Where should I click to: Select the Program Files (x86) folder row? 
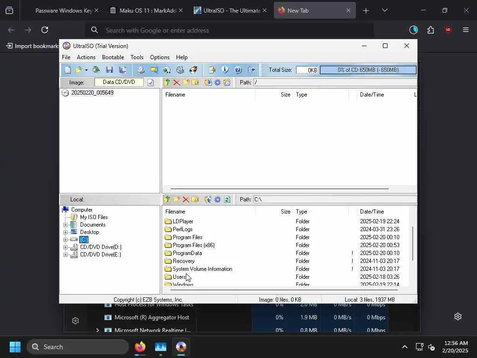click(x=286, y=245)
